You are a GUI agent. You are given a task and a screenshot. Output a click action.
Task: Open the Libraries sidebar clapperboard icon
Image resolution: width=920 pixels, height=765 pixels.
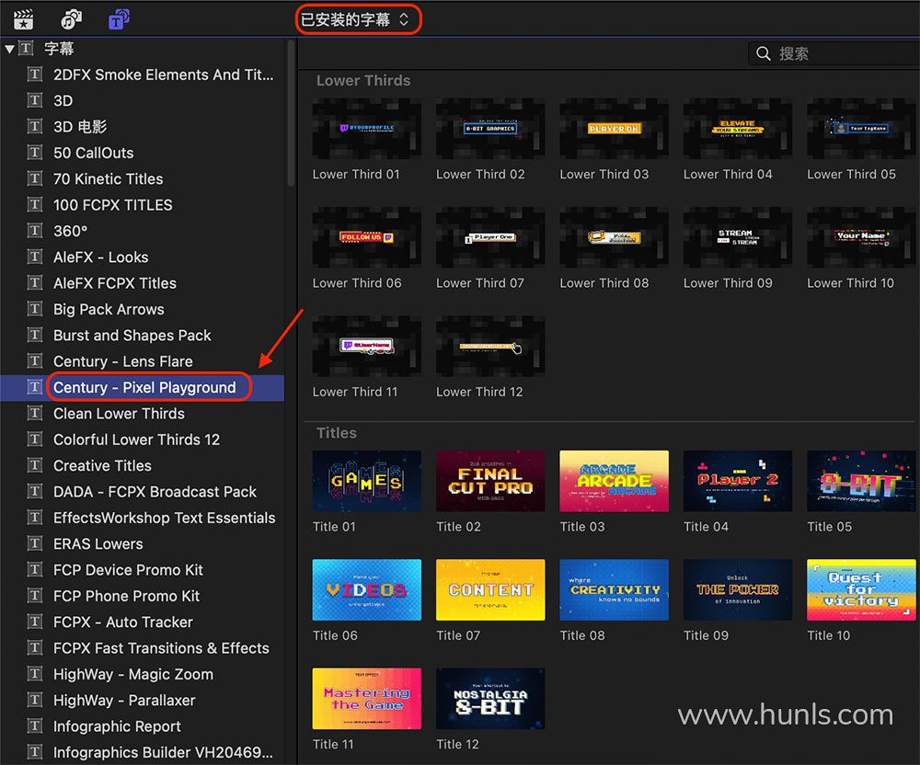click(x=24, y=18)
